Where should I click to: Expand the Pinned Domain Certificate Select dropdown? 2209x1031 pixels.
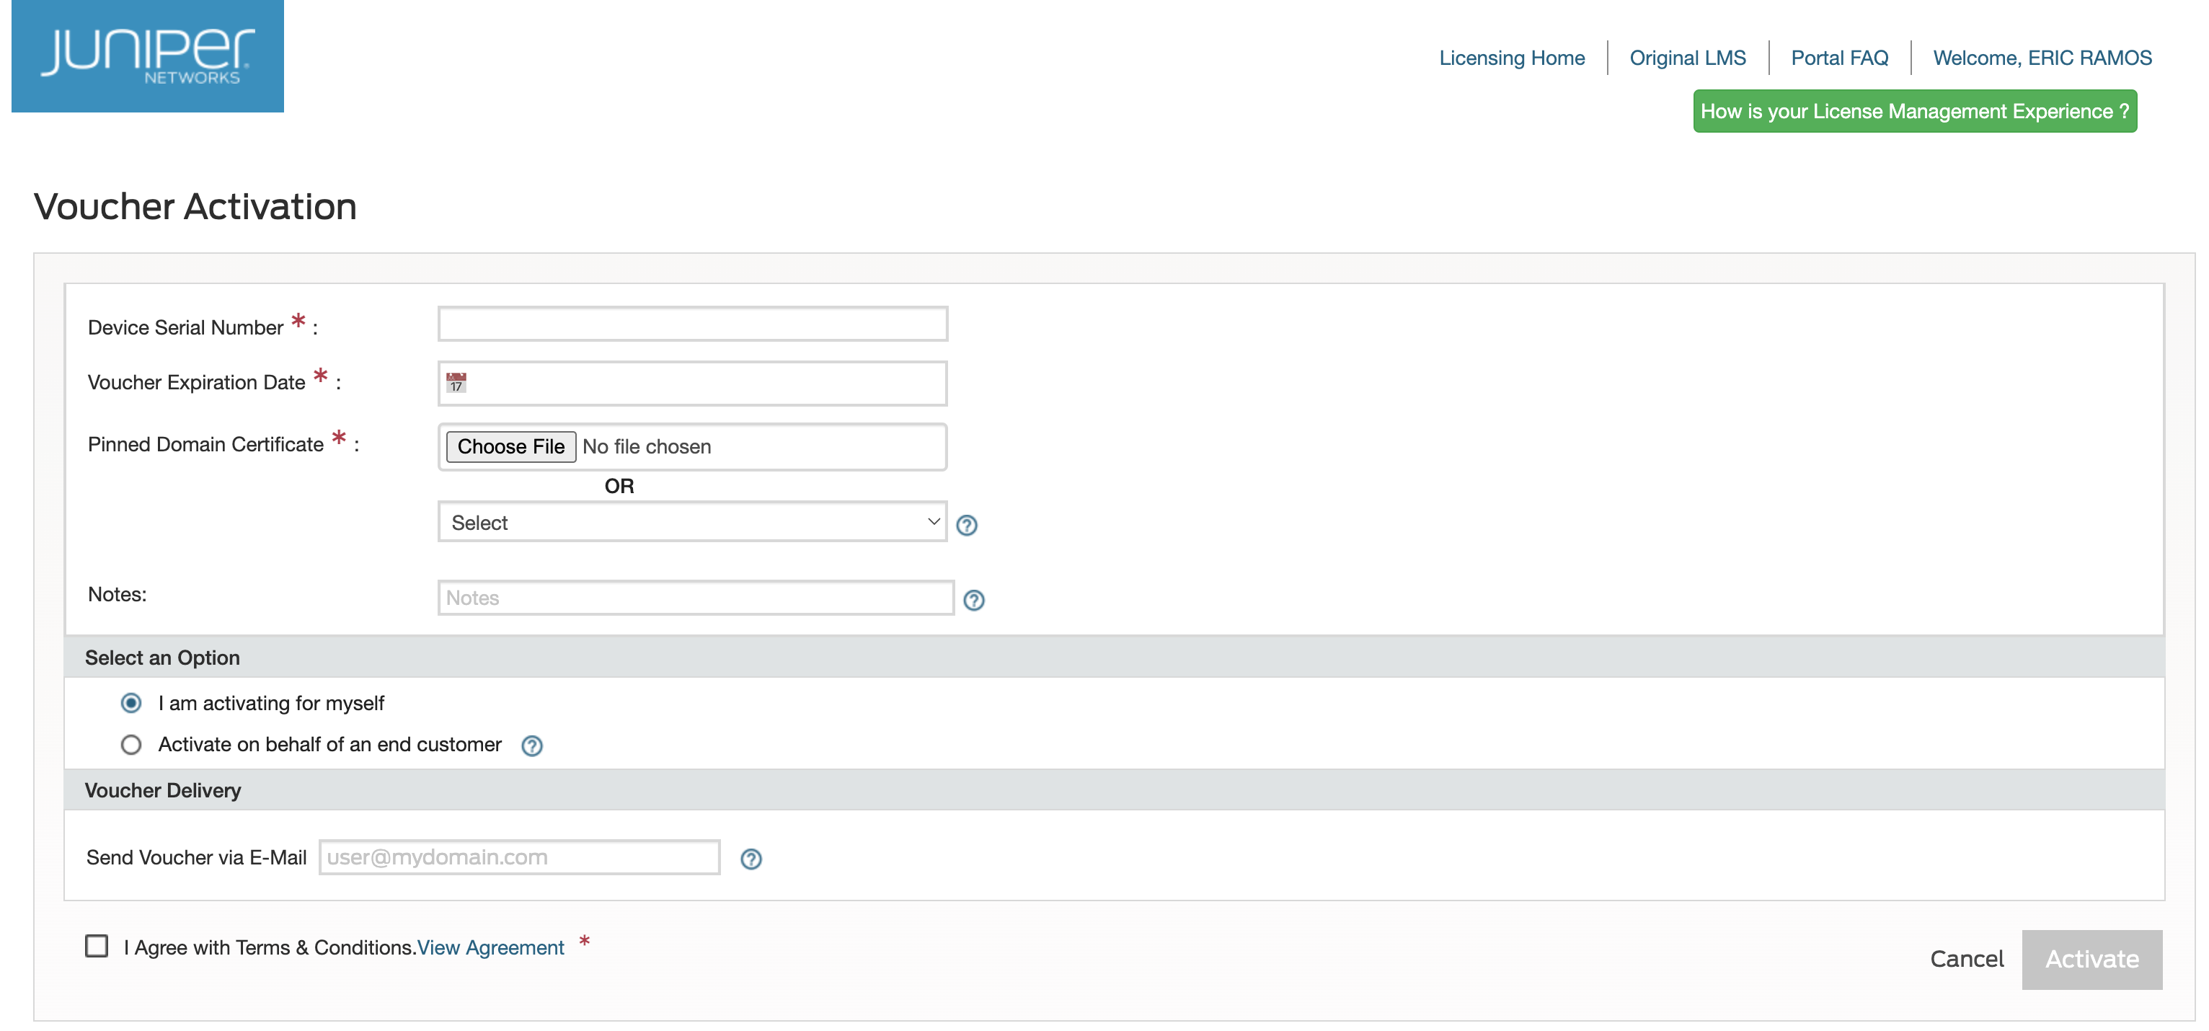click(691, 523)
